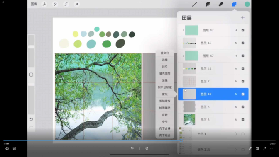
Task: Show the 调色工具 group via checkbox
Action: point(243,150)
